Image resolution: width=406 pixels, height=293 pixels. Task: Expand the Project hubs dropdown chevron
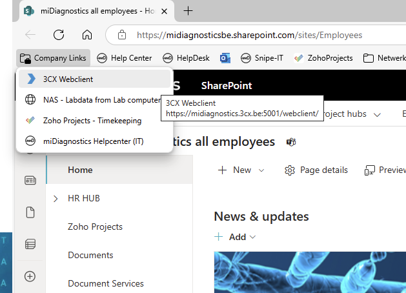pyautogui.click(x=377, y=114)
